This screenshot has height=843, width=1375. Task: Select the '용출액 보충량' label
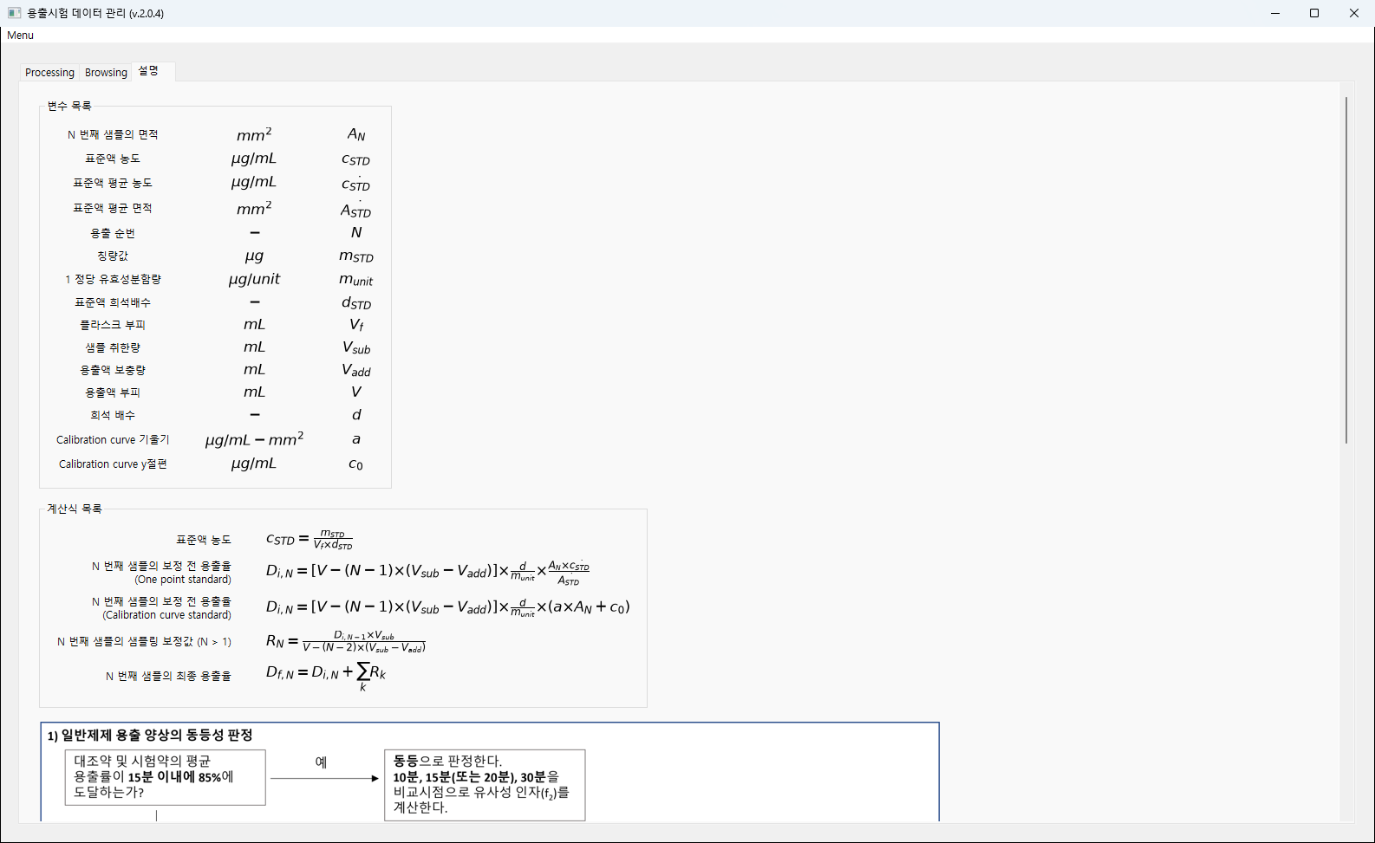113,370
